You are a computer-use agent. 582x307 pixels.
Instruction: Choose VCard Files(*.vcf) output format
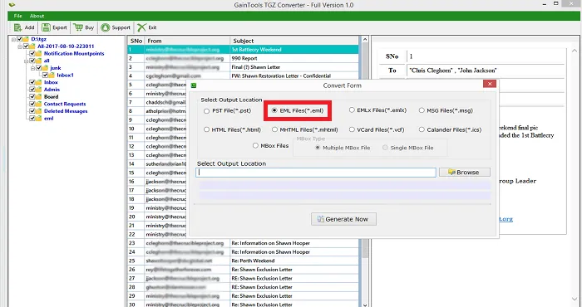coord(352,129)
